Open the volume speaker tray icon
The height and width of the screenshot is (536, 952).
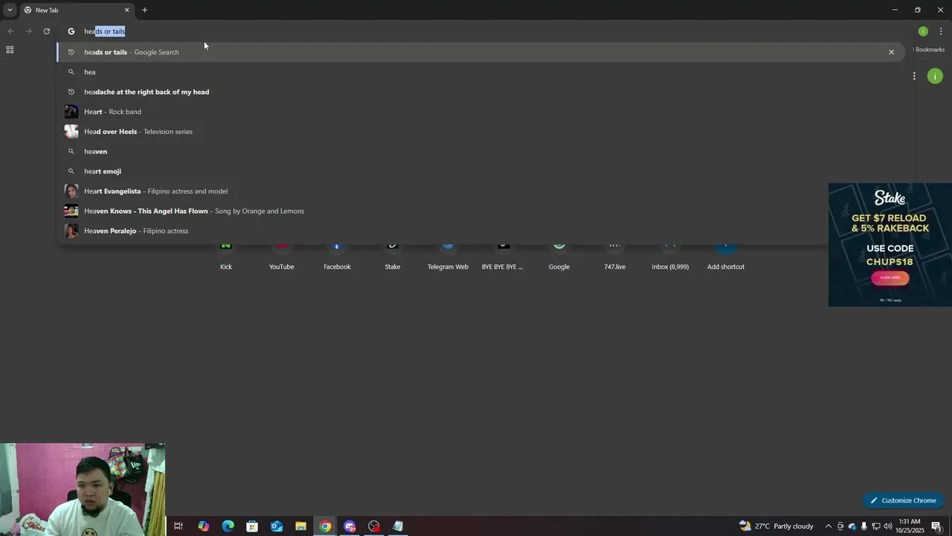coord(888,526)
